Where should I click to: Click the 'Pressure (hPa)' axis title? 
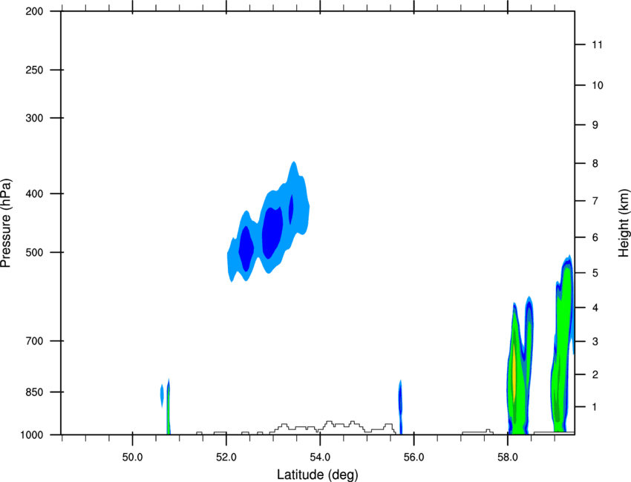tap(6, 223)
